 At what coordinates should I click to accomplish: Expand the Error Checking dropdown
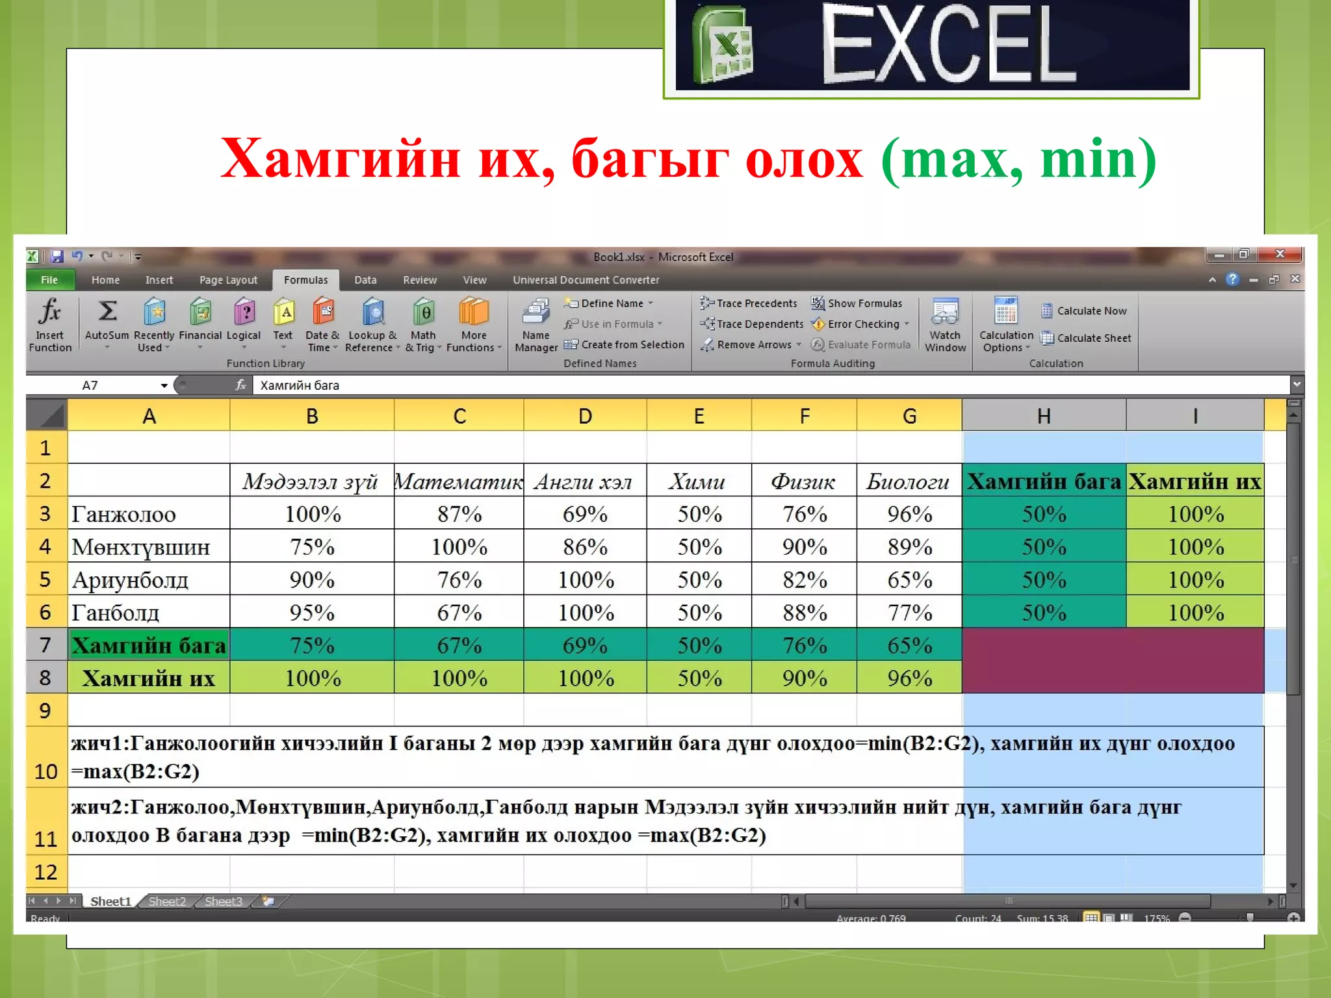[x=907, y=324]
